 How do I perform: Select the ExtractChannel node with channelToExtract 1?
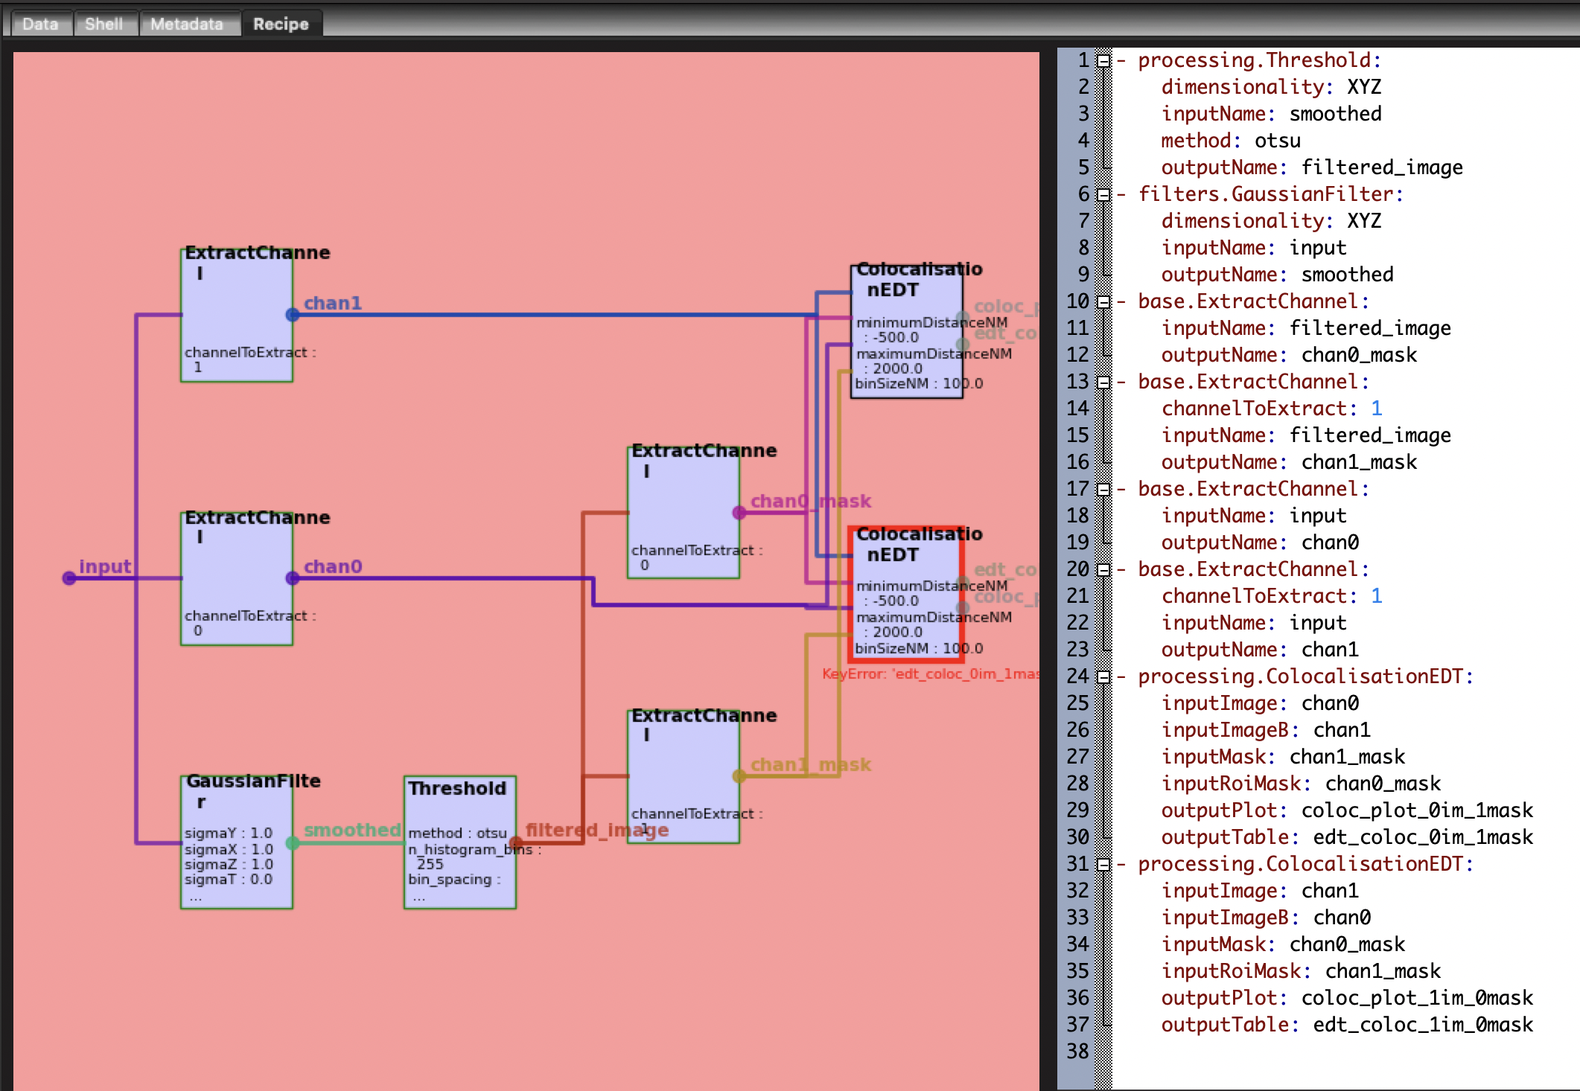point(237,313)
